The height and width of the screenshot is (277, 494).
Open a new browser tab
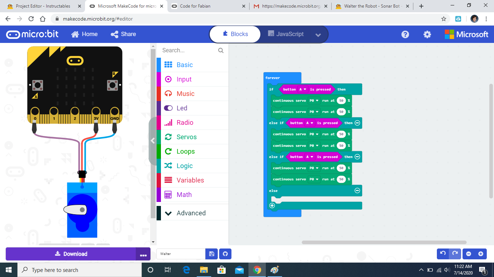click(421, 6)
